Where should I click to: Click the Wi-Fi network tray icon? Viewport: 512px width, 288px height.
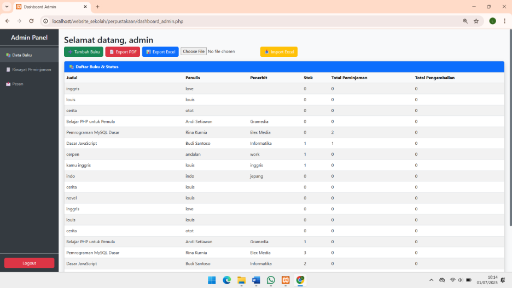452,280
